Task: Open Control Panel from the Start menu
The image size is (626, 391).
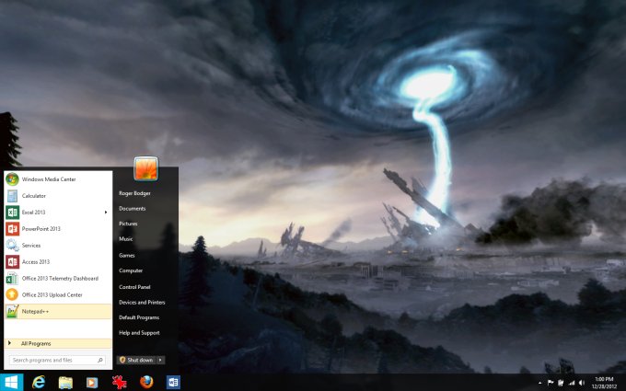Action: click(x=134, y=287)
